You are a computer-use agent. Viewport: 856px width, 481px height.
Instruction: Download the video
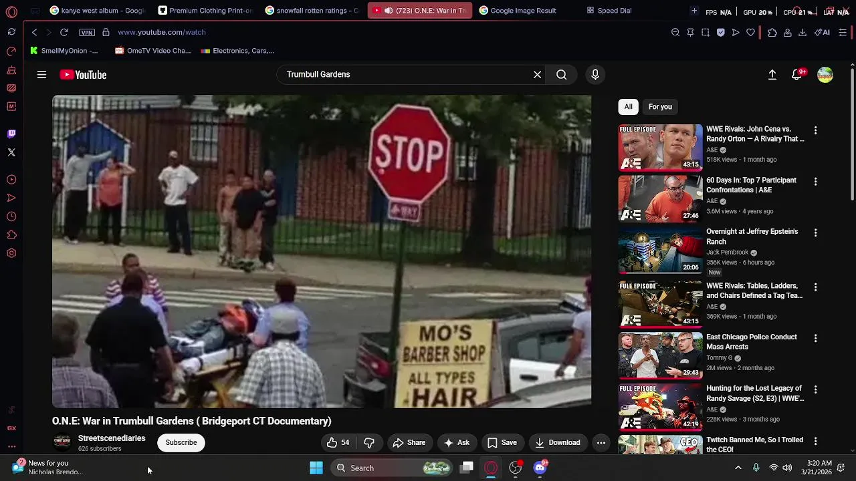click(558, 443)
